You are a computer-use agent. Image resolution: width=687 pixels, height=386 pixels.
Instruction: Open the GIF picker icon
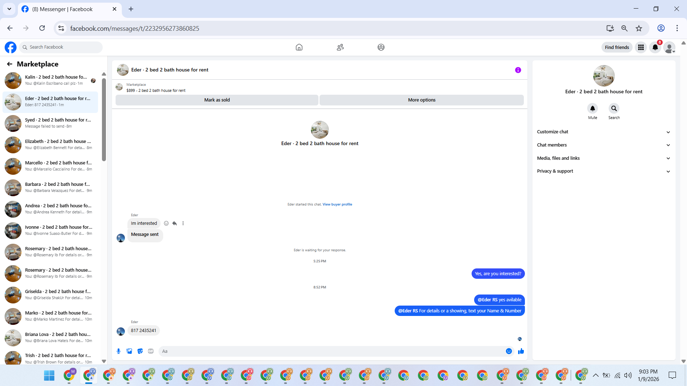coord(151,351)
